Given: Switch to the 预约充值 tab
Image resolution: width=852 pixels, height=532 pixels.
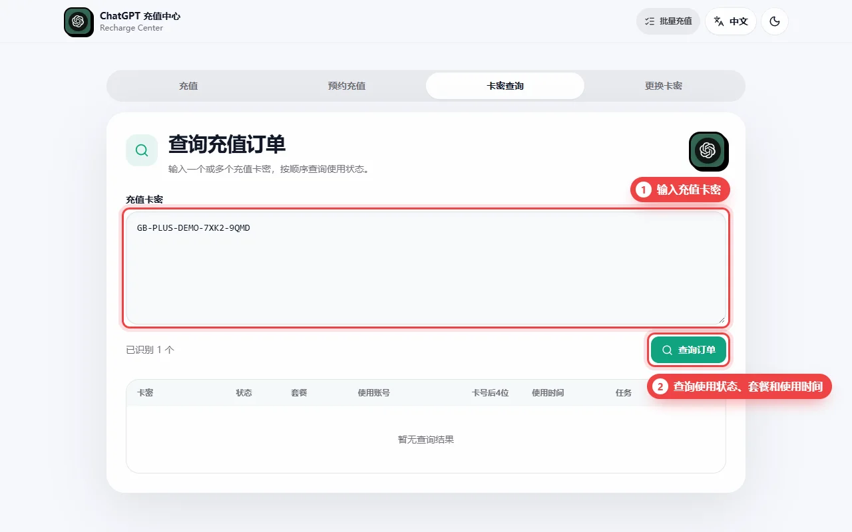Looking at the screenshot, I should pos(347,86).
